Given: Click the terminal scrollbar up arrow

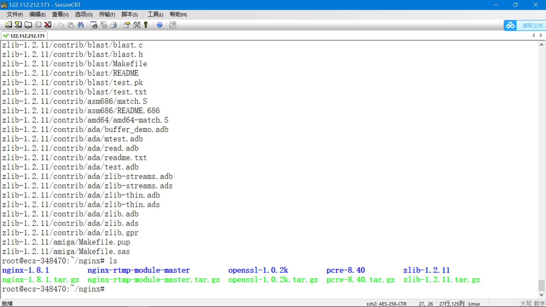Looking at the screenshot, I should pos(541,45).
